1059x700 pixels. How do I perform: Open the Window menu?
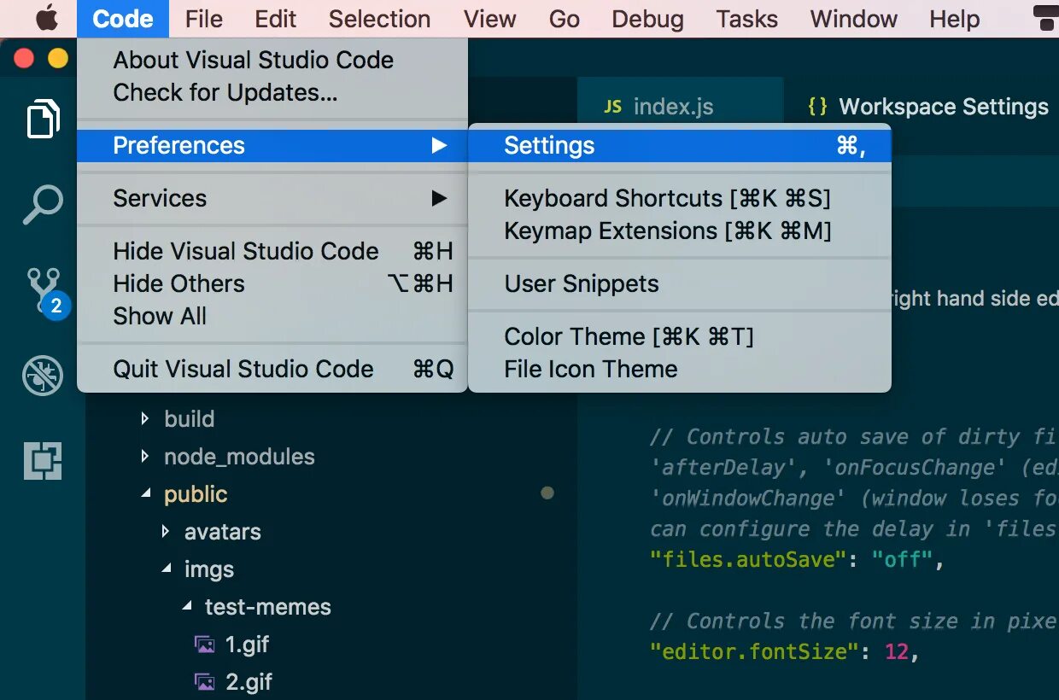click(x=854, y=19)
